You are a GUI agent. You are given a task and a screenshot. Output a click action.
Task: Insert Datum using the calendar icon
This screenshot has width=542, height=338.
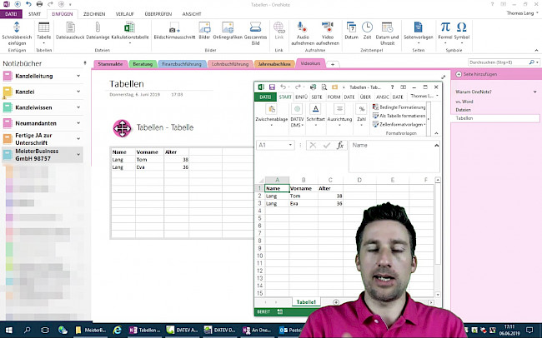tap(351, 31)
